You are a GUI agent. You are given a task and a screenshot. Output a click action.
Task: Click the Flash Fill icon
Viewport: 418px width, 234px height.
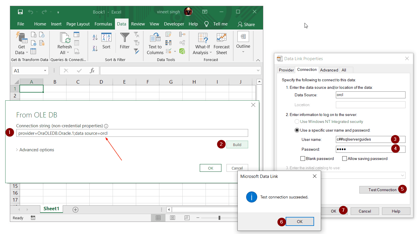pos(168,34)
